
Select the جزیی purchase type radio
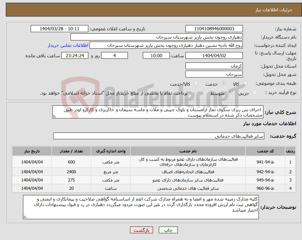point(254,92)
